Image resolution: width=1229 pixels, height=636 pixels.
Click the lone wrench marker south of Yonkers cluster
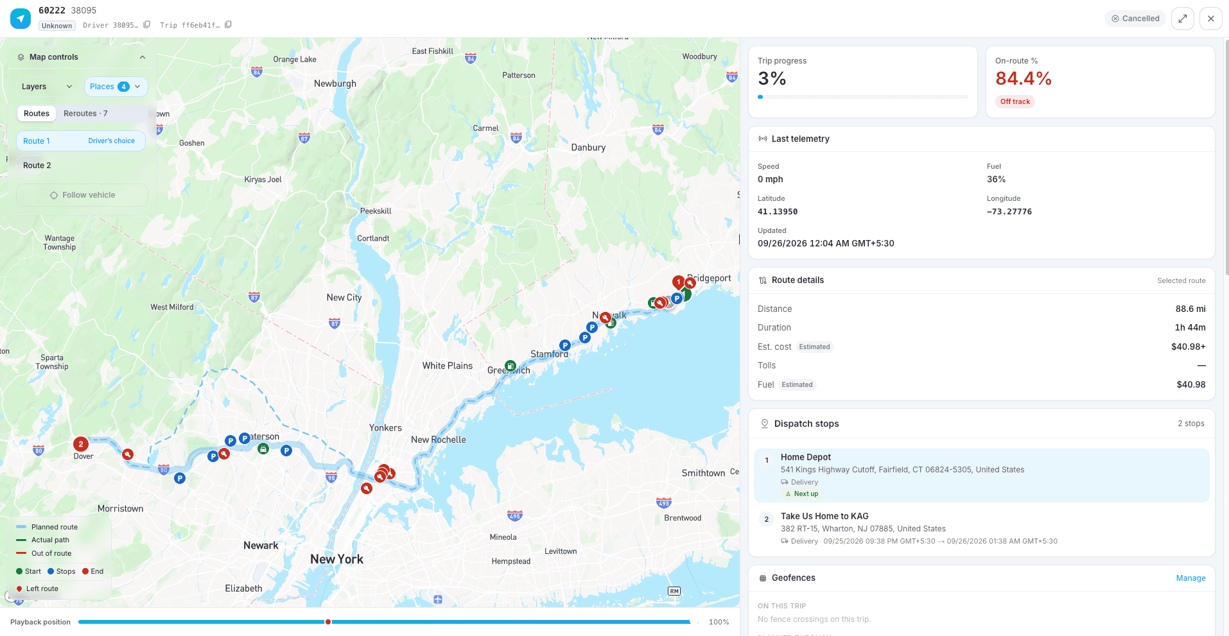pyautogui.click(x=367, y=488)
